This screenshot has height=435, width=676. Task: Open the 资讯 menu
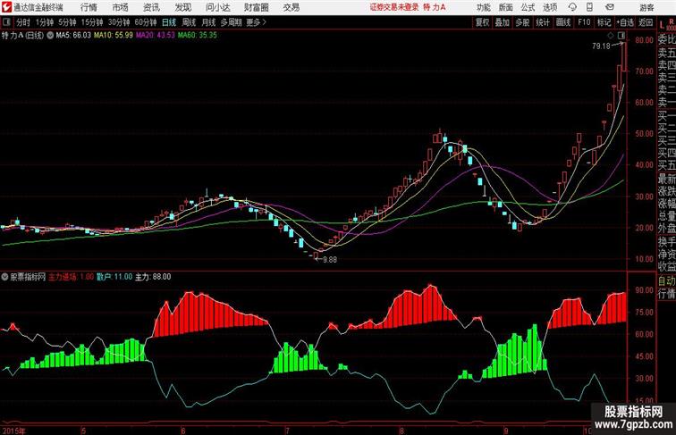pyautogui.click(x=151, y=7)
